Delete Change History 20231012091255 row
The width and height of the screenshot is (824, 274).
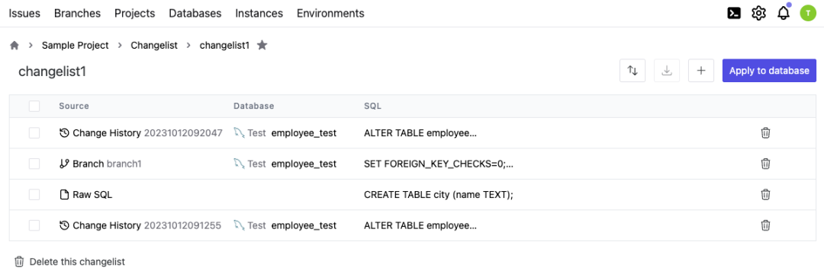tap(766, 225)
